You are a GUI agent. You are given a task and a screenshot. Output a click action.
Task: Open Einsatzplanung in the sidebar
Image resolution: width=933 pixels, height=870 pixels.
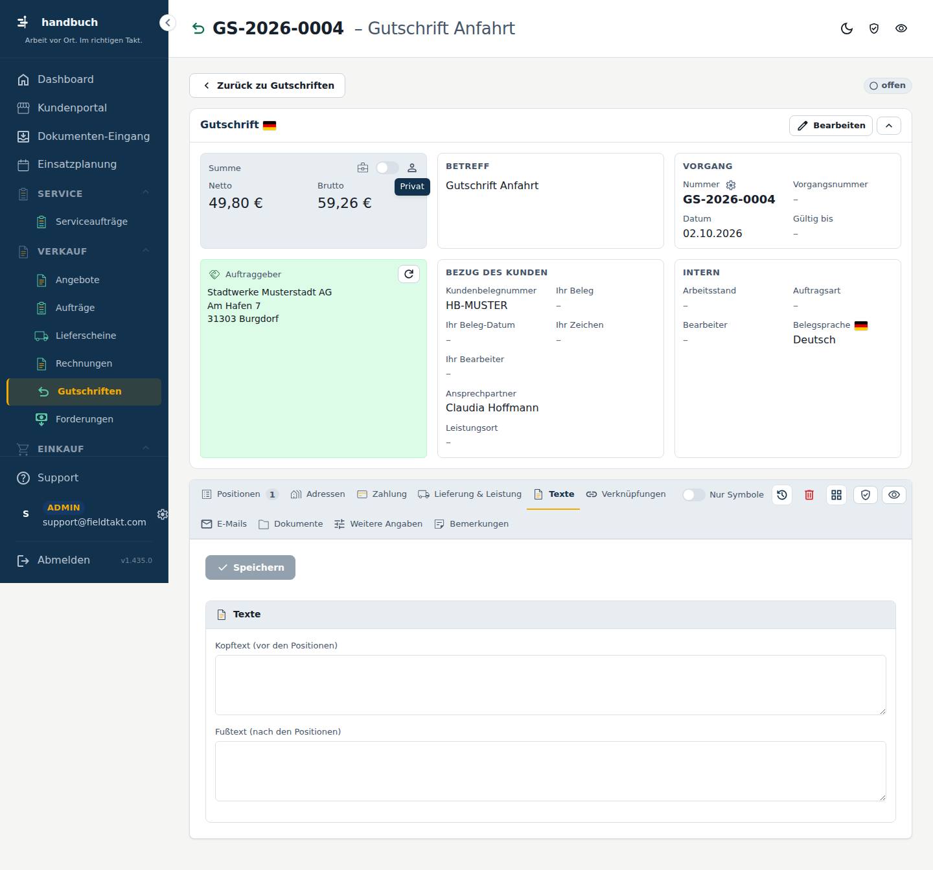[x=84, y=165]
